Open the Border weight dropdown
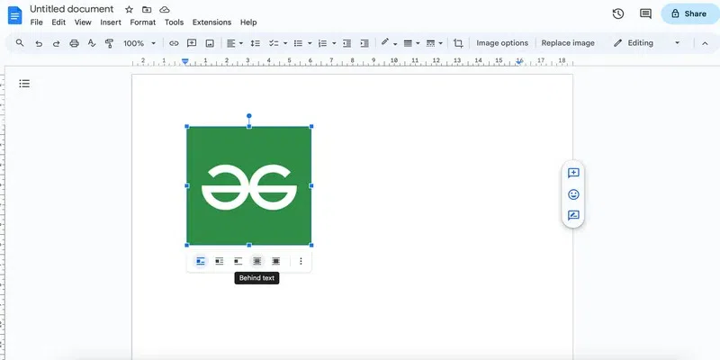Screen dimensions: 720x360 click(411, 43)
